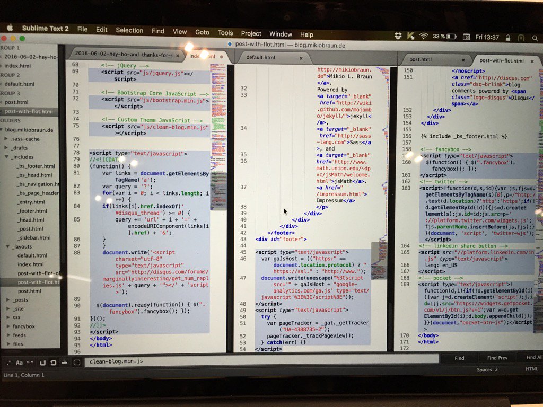Toggle whole word search option
543x407 pixels.
30,362
